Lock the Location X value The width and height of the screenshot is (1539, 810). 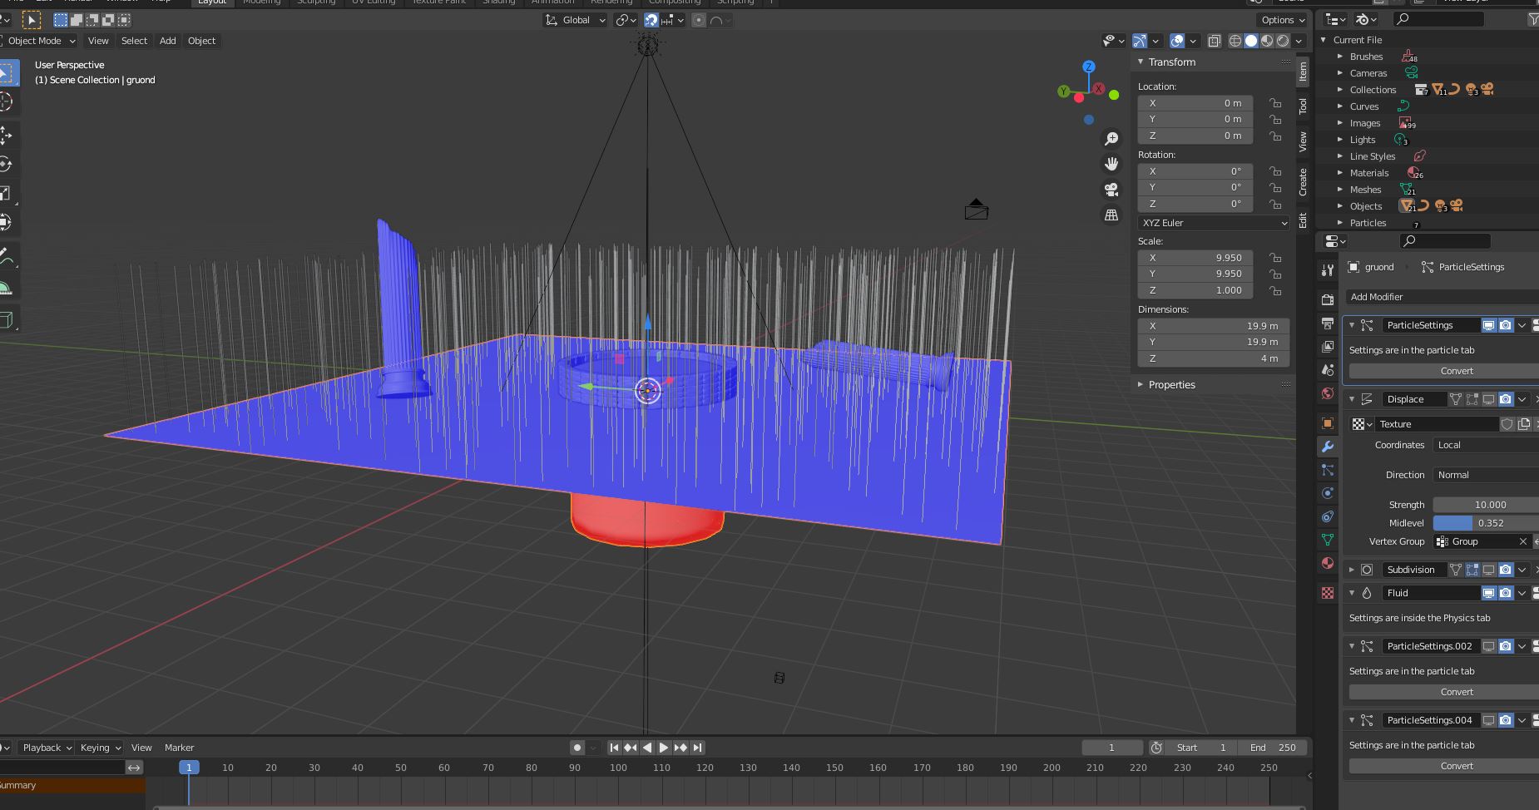(x=1275, y=103)
